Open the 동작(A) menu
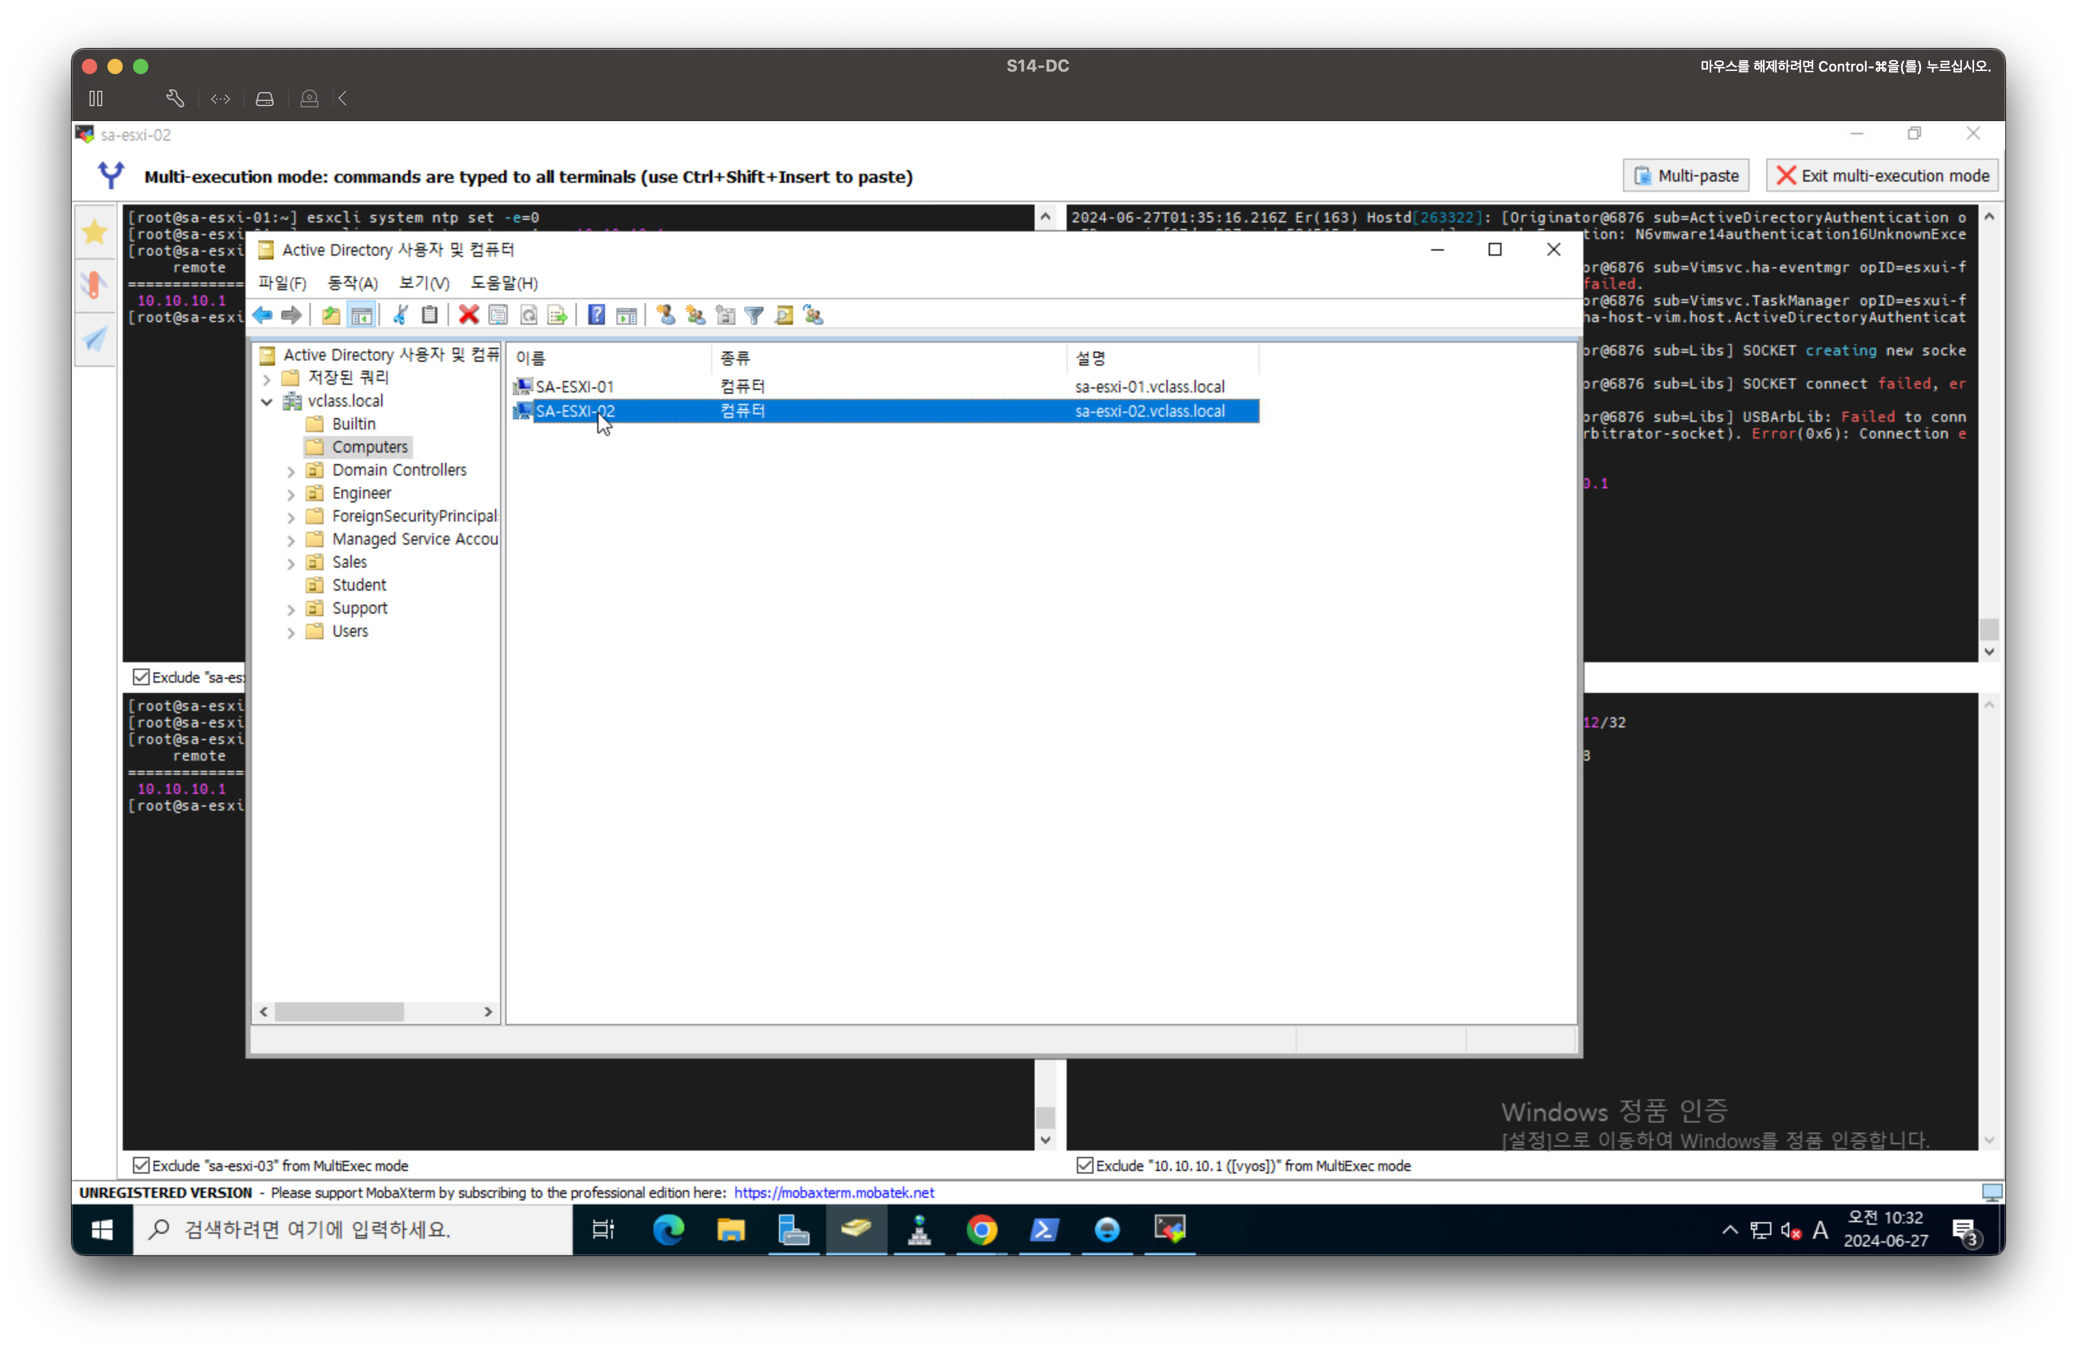Image resolution: width=2077 pixels, height=1350 pixels. tap(352, 283)
